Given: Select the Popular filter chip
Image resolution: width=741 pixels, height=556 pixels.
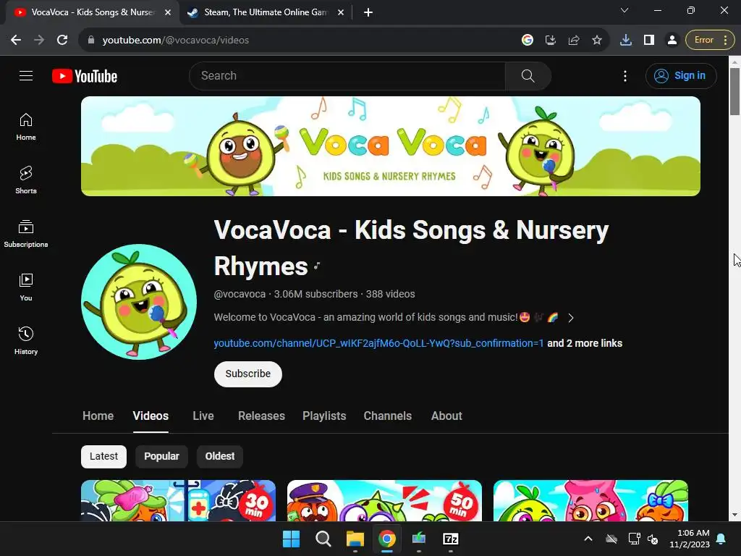Looking at the screenshot, I should coord(161,456).
